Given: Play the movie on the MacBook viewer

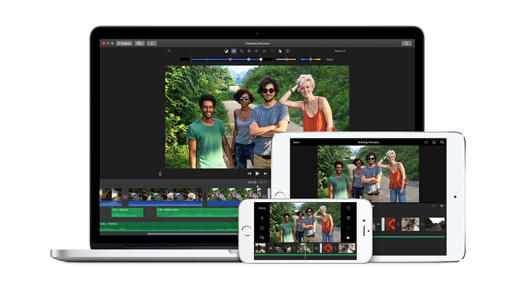Looking at the screenshot, I should pyautogui.click(x=257, y=173).
